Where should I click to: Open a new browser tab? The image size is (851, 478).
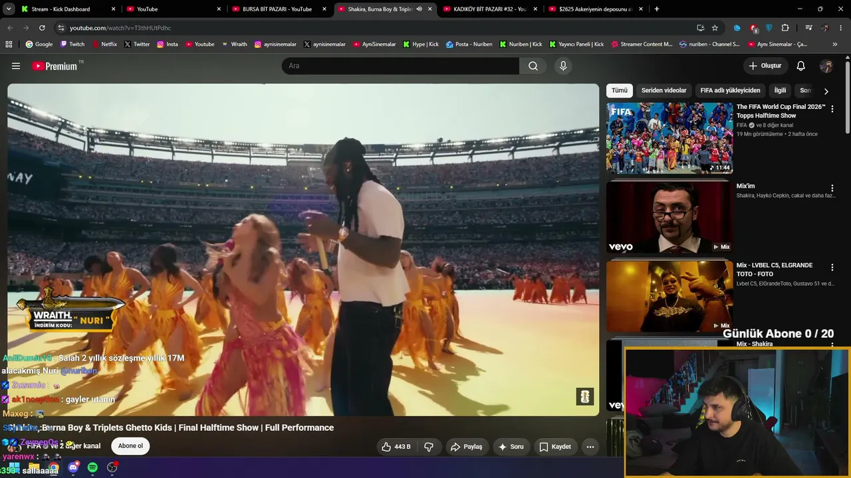(657, 9)
